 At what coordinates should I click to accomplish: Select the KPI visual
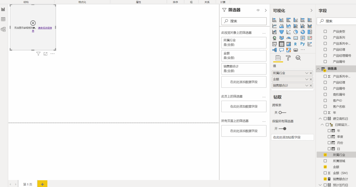pyautogui.click(x=310, y=38)
